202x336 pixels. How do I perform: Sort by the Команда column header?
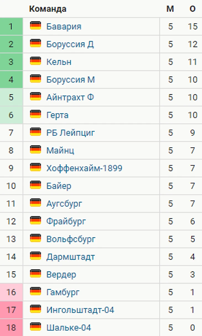[48, 9]
